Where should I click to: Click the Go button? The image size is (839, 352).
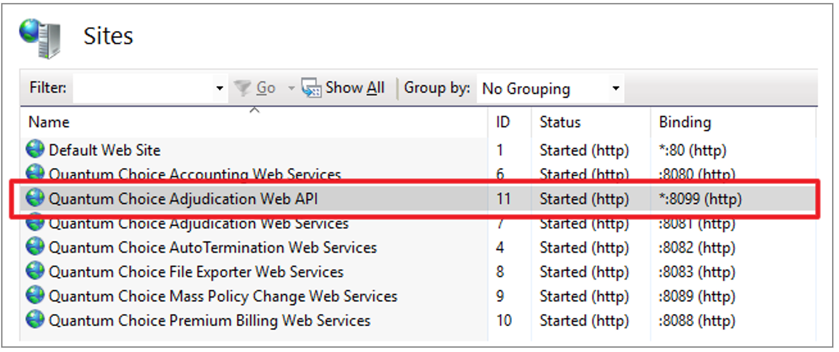(x=255, y=88)
